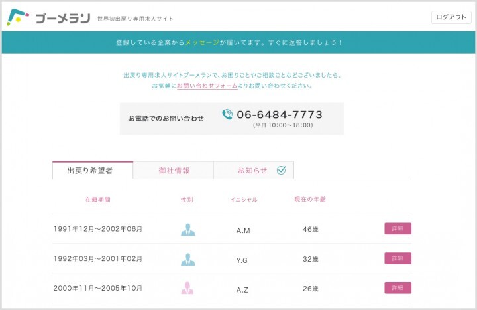This screenshot has width=477, height=310.
Task: Open the お問い合わせフォーム link
Action: coord(207,86)
